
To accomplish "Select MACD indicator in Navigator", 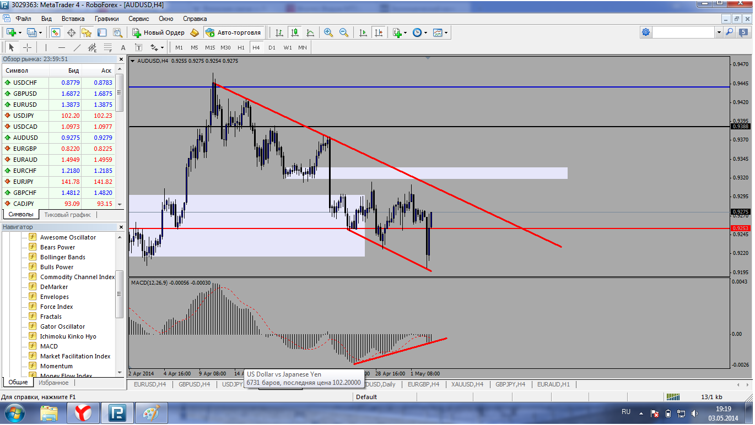I will click(x=48, y=346).
